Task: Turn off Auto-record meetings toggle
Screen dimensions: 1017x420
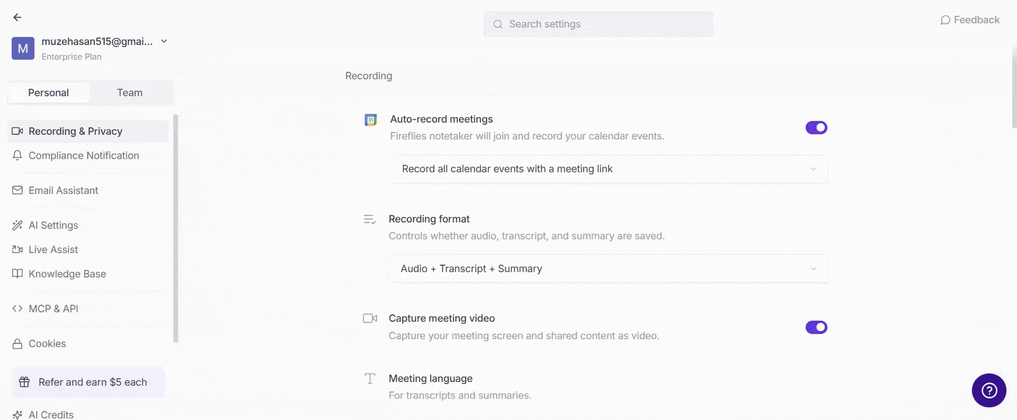Action: click(816, 127)
